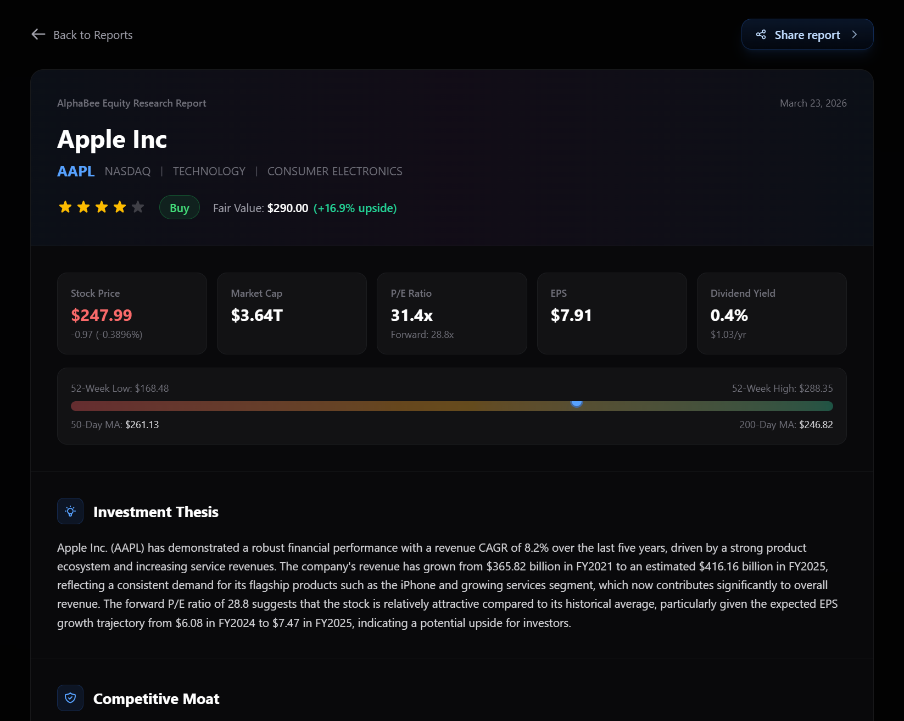The image size is (904, 721).
Task: Click the second rating star
Action: (83, 207)
